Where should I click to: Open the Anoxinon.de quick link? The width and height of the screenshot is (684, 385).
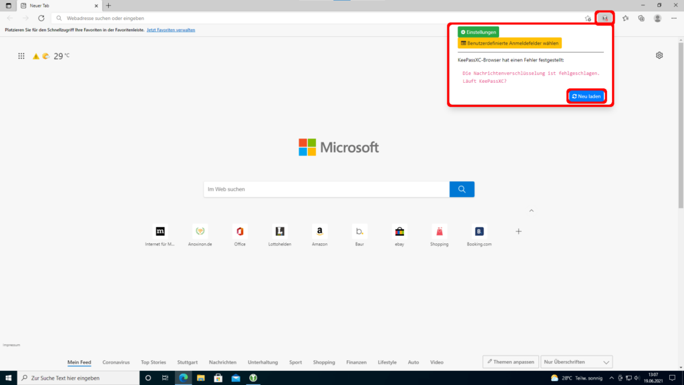[200, 236]
